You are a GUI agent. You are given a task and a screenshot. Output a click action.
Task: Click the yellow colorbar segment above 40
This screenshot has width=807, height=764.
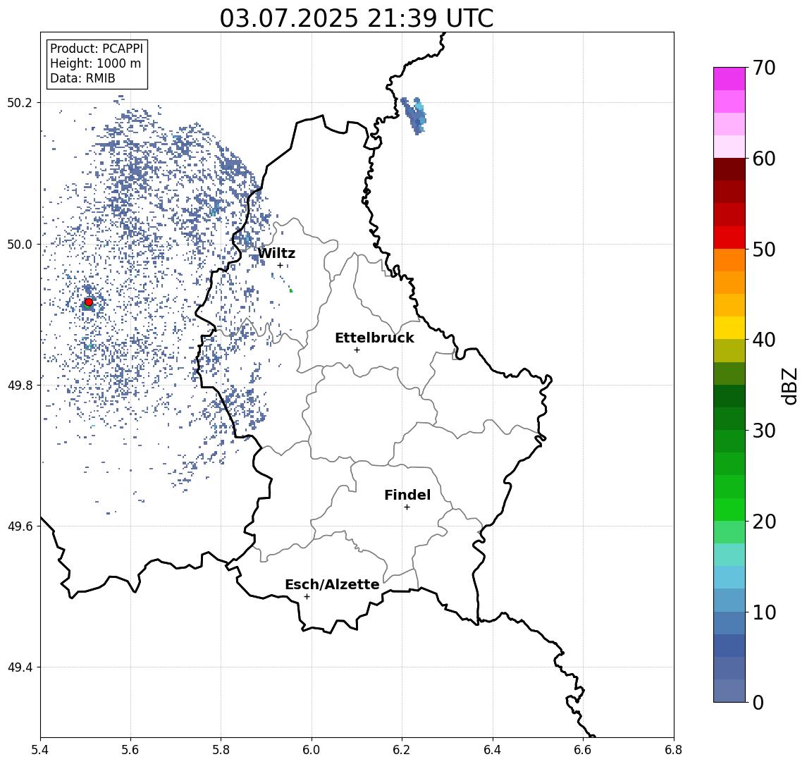(729, 328)
